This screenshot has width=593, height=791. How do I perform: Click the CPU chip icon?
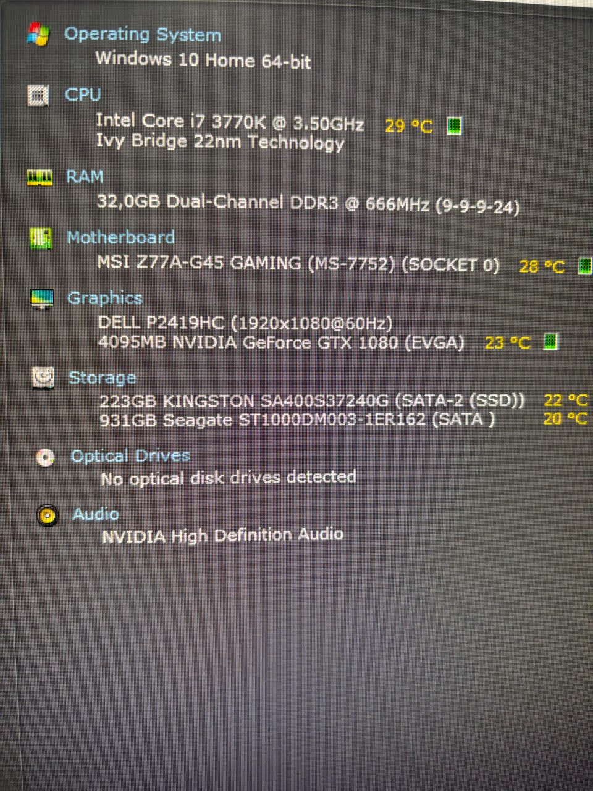click(38, 96)
